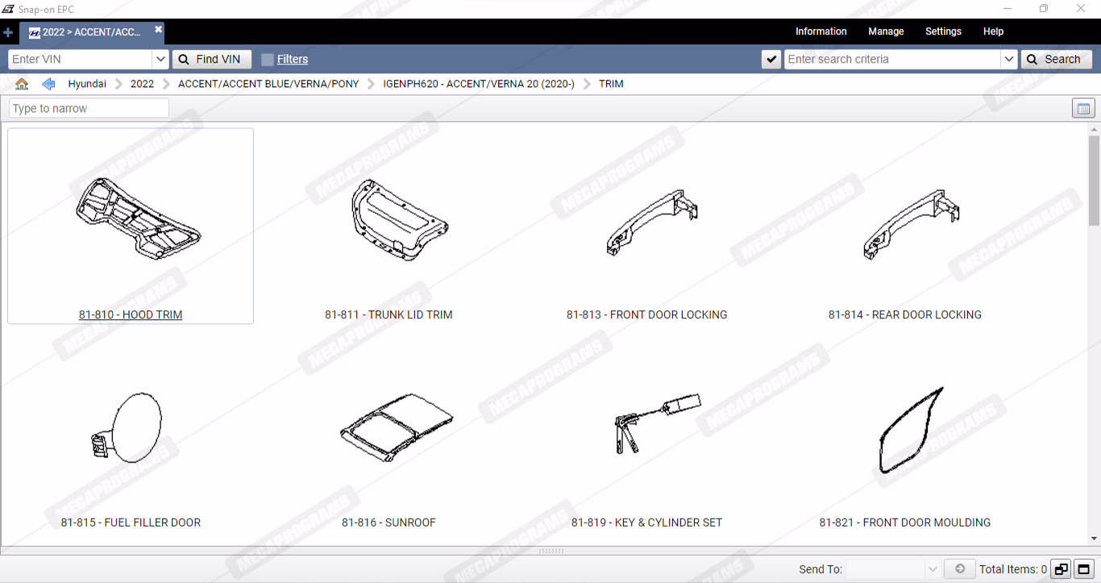
Task: Click the cascade windows icon in status bar
Action: [1061, 569]
